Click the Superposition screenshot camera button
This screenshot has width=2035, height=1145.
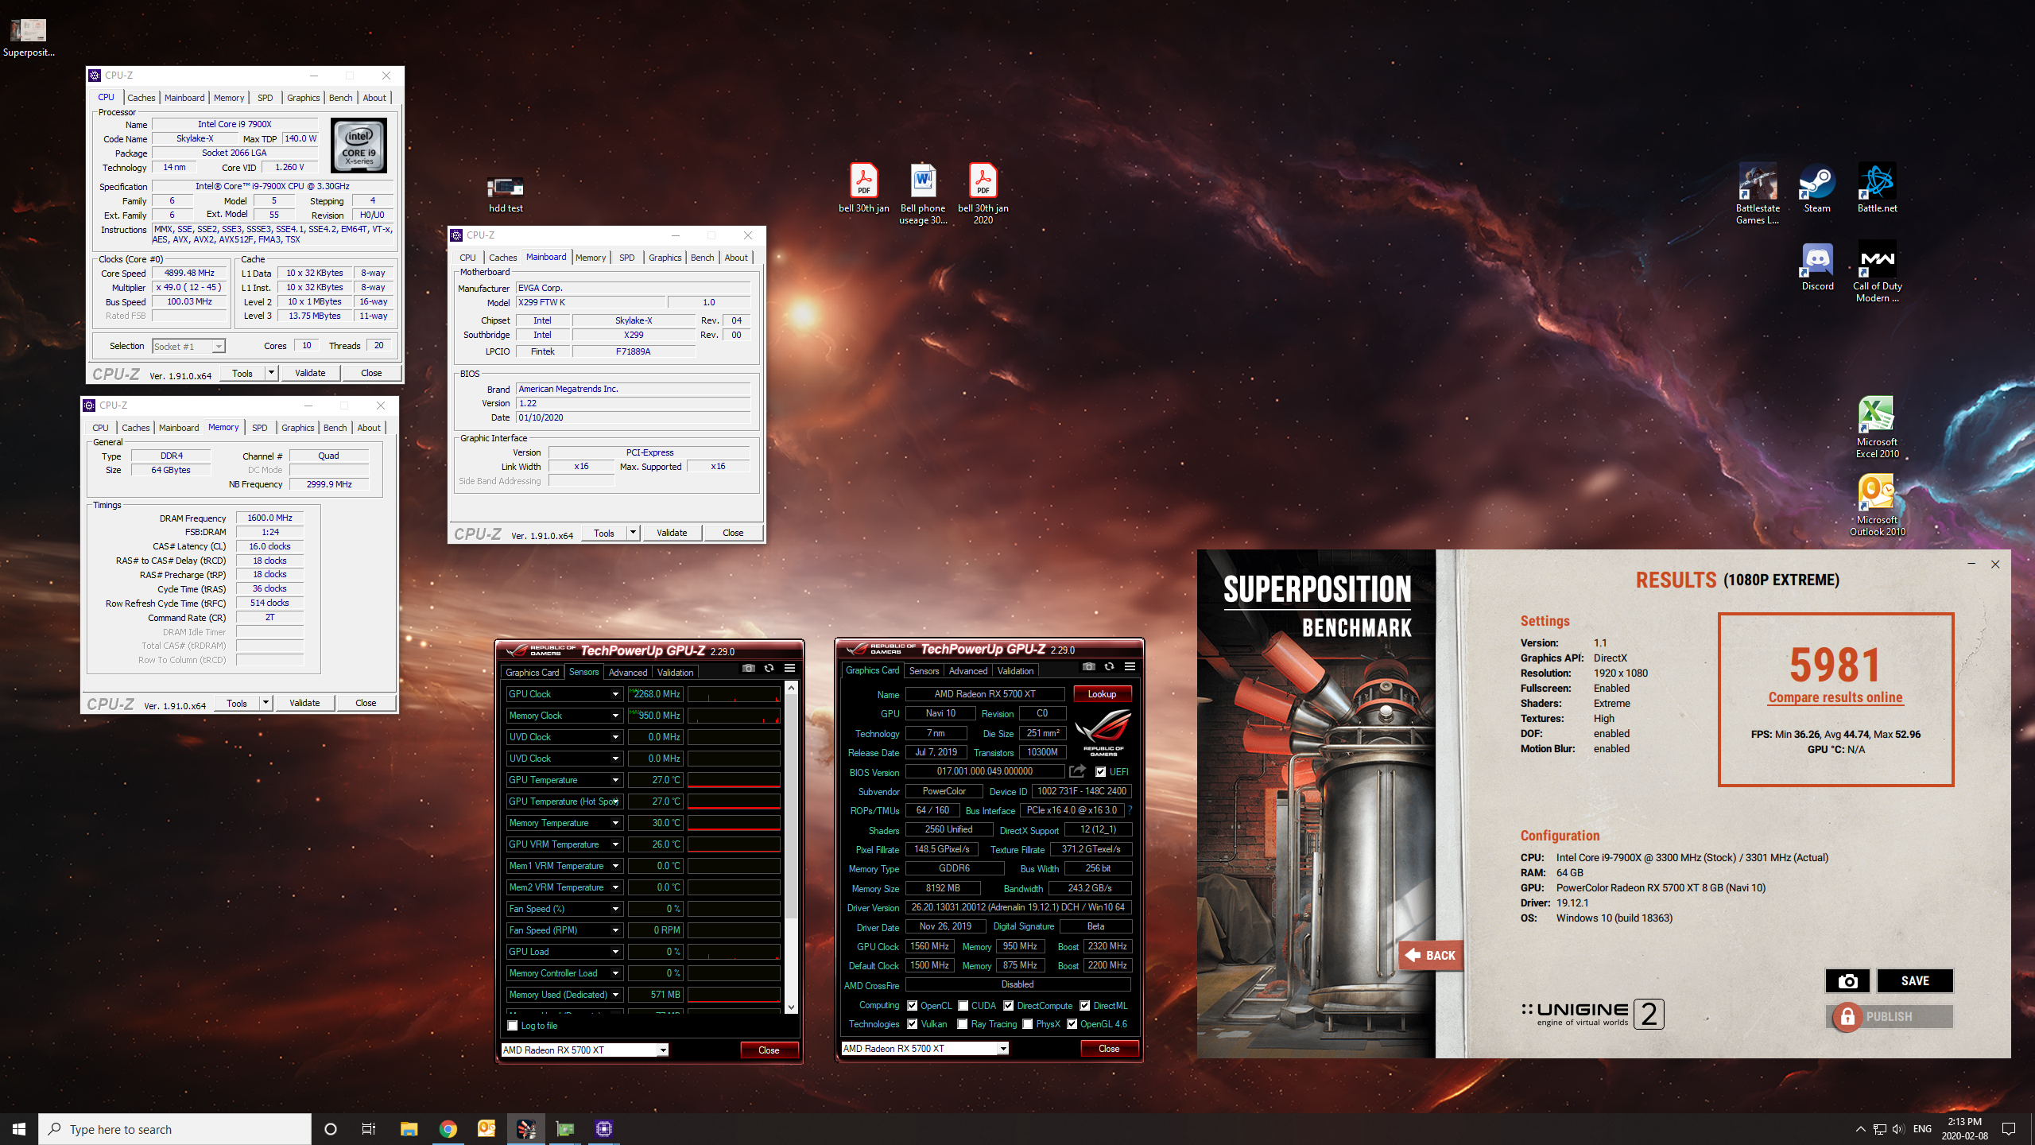pos(1847,980)
